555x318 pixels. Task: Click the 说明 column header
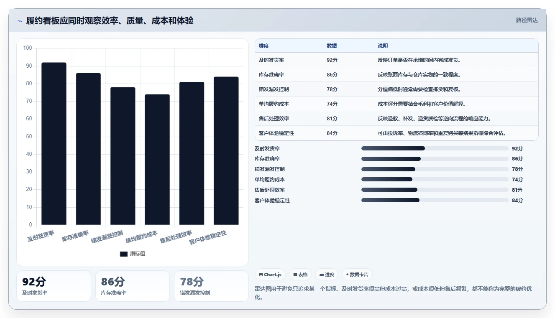coord(383,46)
